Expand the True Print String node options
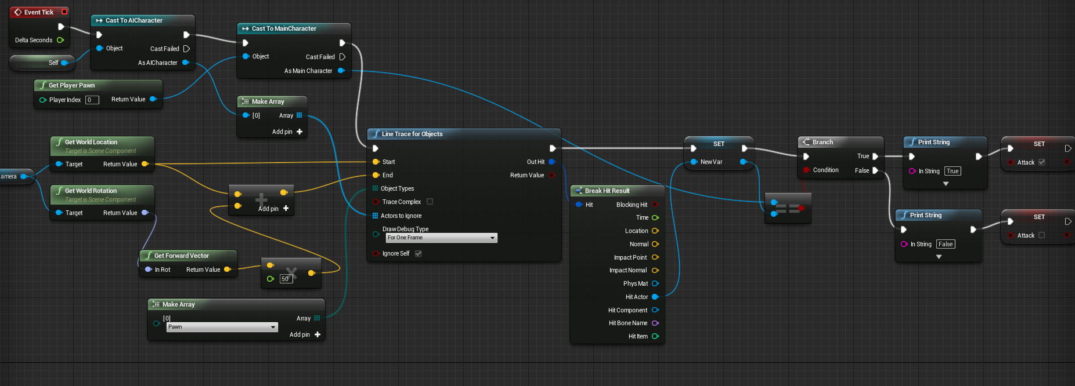Image resolution: width=1075 pixels, height=386 pixels. point(946,184)
